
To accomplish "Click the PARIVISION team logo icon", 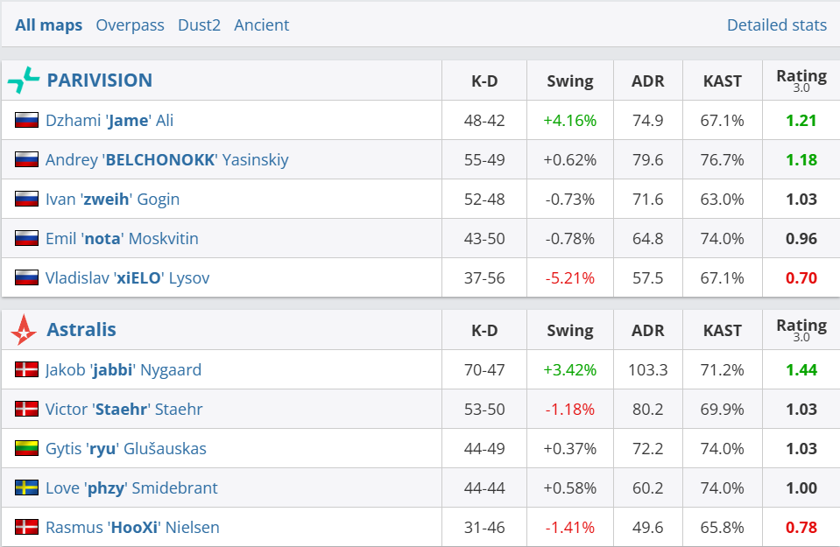I will tap(24, 81).
